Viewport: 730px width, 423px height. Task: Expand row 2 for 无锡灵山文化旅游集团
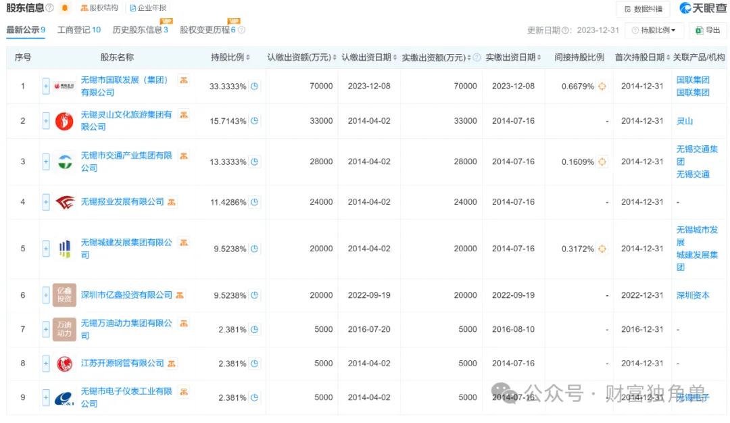(x=46, y=121)
